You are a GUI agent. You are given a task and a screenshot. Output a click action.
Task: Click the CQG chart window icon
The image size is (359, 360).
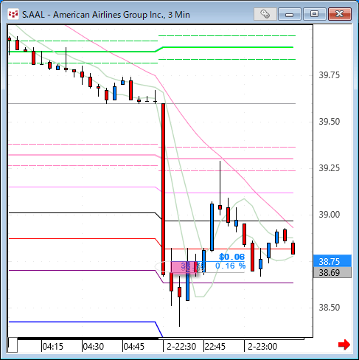13,14
